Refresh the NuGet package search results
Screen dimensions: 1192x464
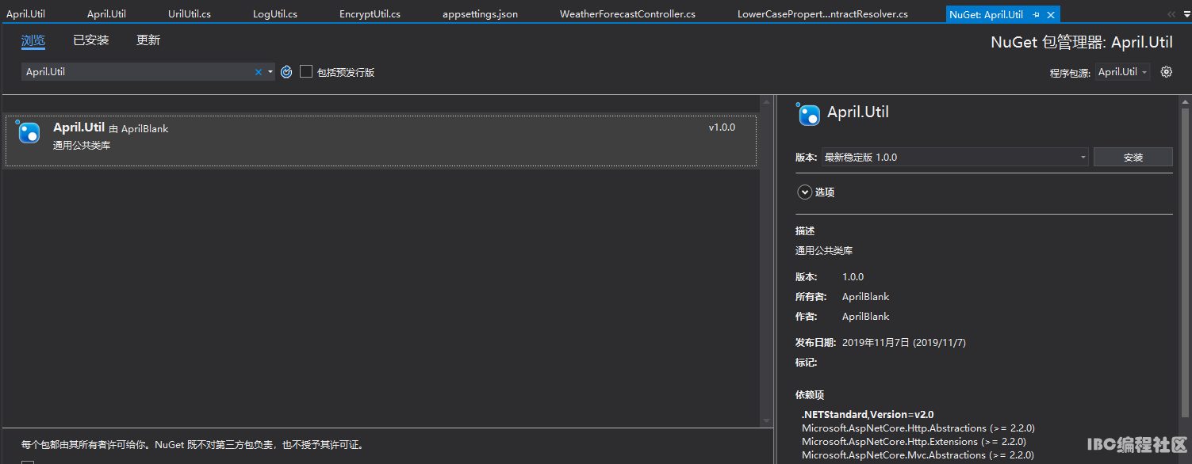286,72
